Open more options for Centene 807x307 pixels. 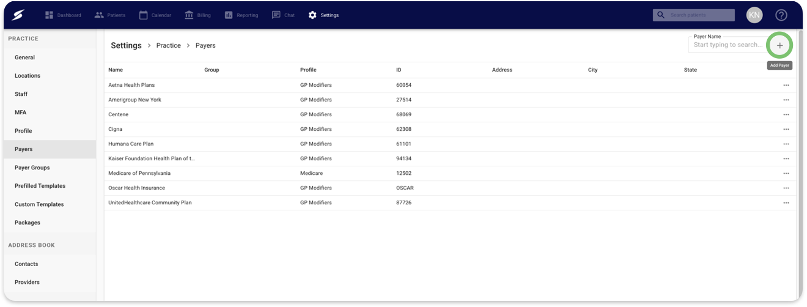pyautogui.click(x=786, y=114)
